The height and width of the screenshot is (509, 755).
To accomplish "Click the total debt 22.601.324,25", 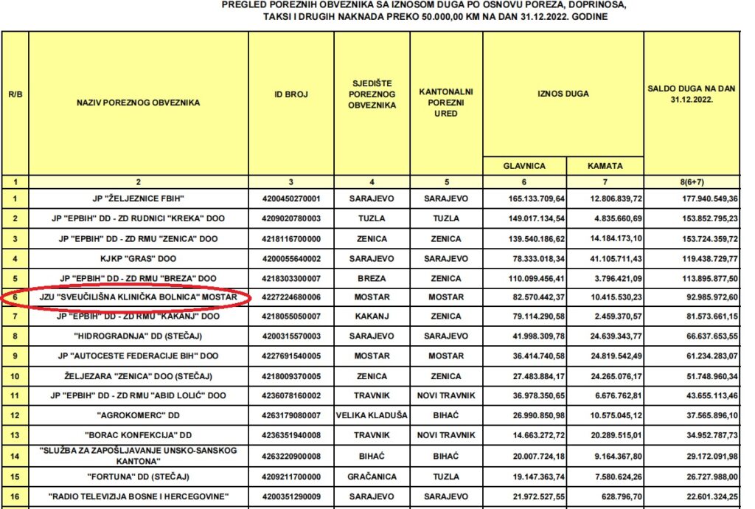I will click(711, 496).
